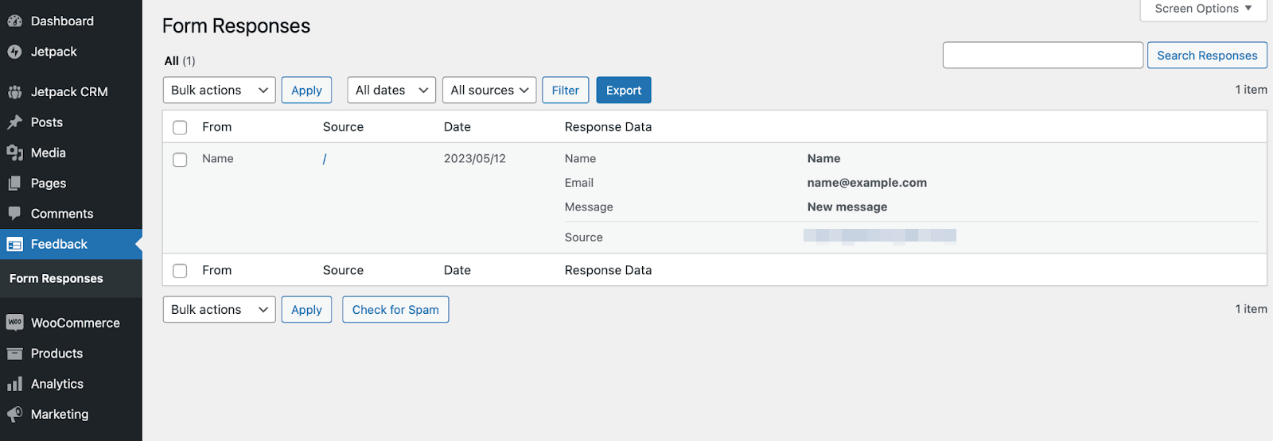
Task: Click the Media library icon
Action: tap(14, 153)
